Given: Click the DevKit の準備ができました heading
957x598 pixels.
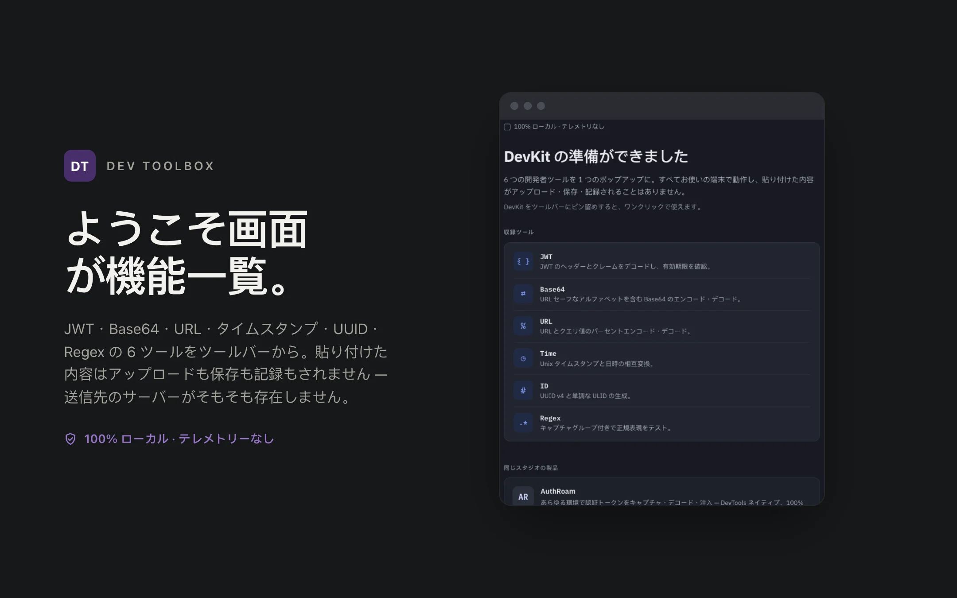Looking at the screenshot, I should [596, 156].
